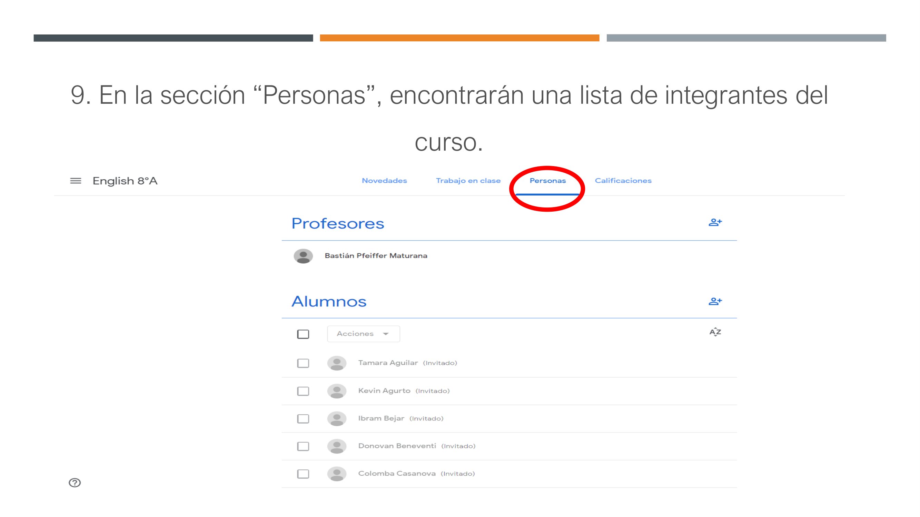Click the invite students icon
Screen dimensions: 920x517
click(715, 302)
